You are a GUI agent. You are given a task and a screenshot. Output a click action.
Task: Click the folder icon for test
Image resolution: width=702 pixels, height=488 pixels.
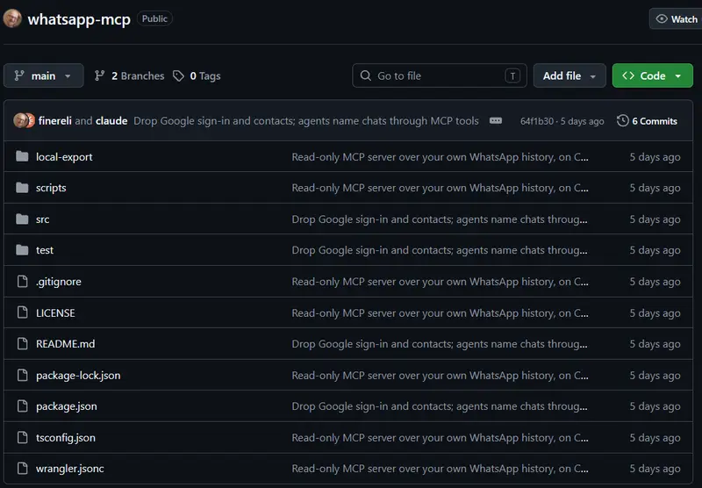22,250
